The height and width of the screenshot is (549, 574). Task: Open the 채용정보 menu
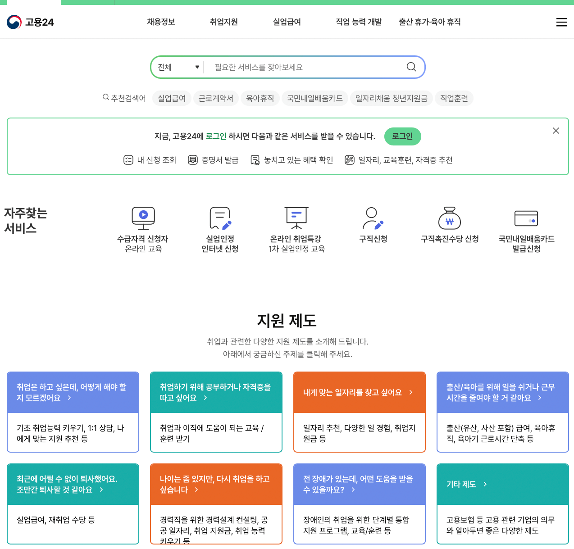point(161,22)
